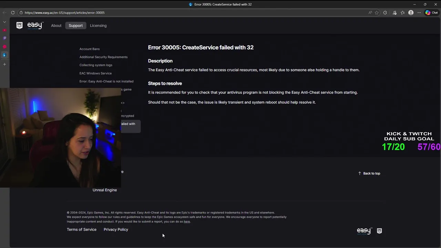Image resolution: width=441 pixels, height=248 pixels.
Task: Open the Support menu item
Action: coord(76,25)
